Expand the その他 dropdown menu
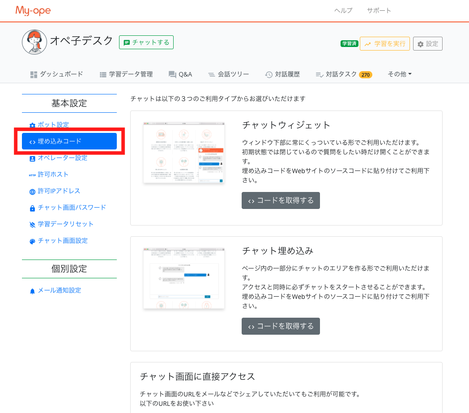 click(399, 74)
